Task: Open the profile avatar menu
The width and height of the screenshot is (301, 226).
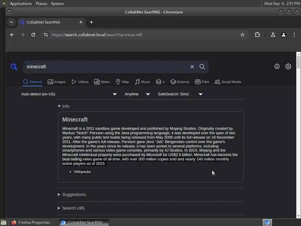Action: [x=284, y=35]
